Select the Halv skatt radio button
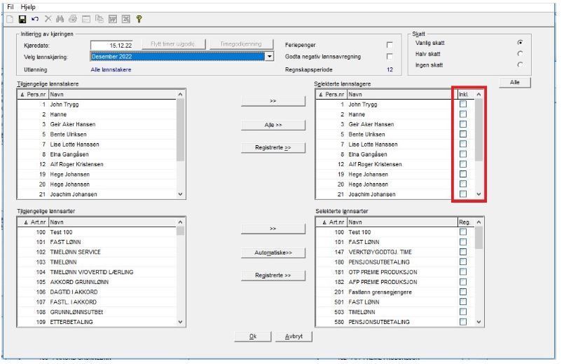 coord(520,53)
